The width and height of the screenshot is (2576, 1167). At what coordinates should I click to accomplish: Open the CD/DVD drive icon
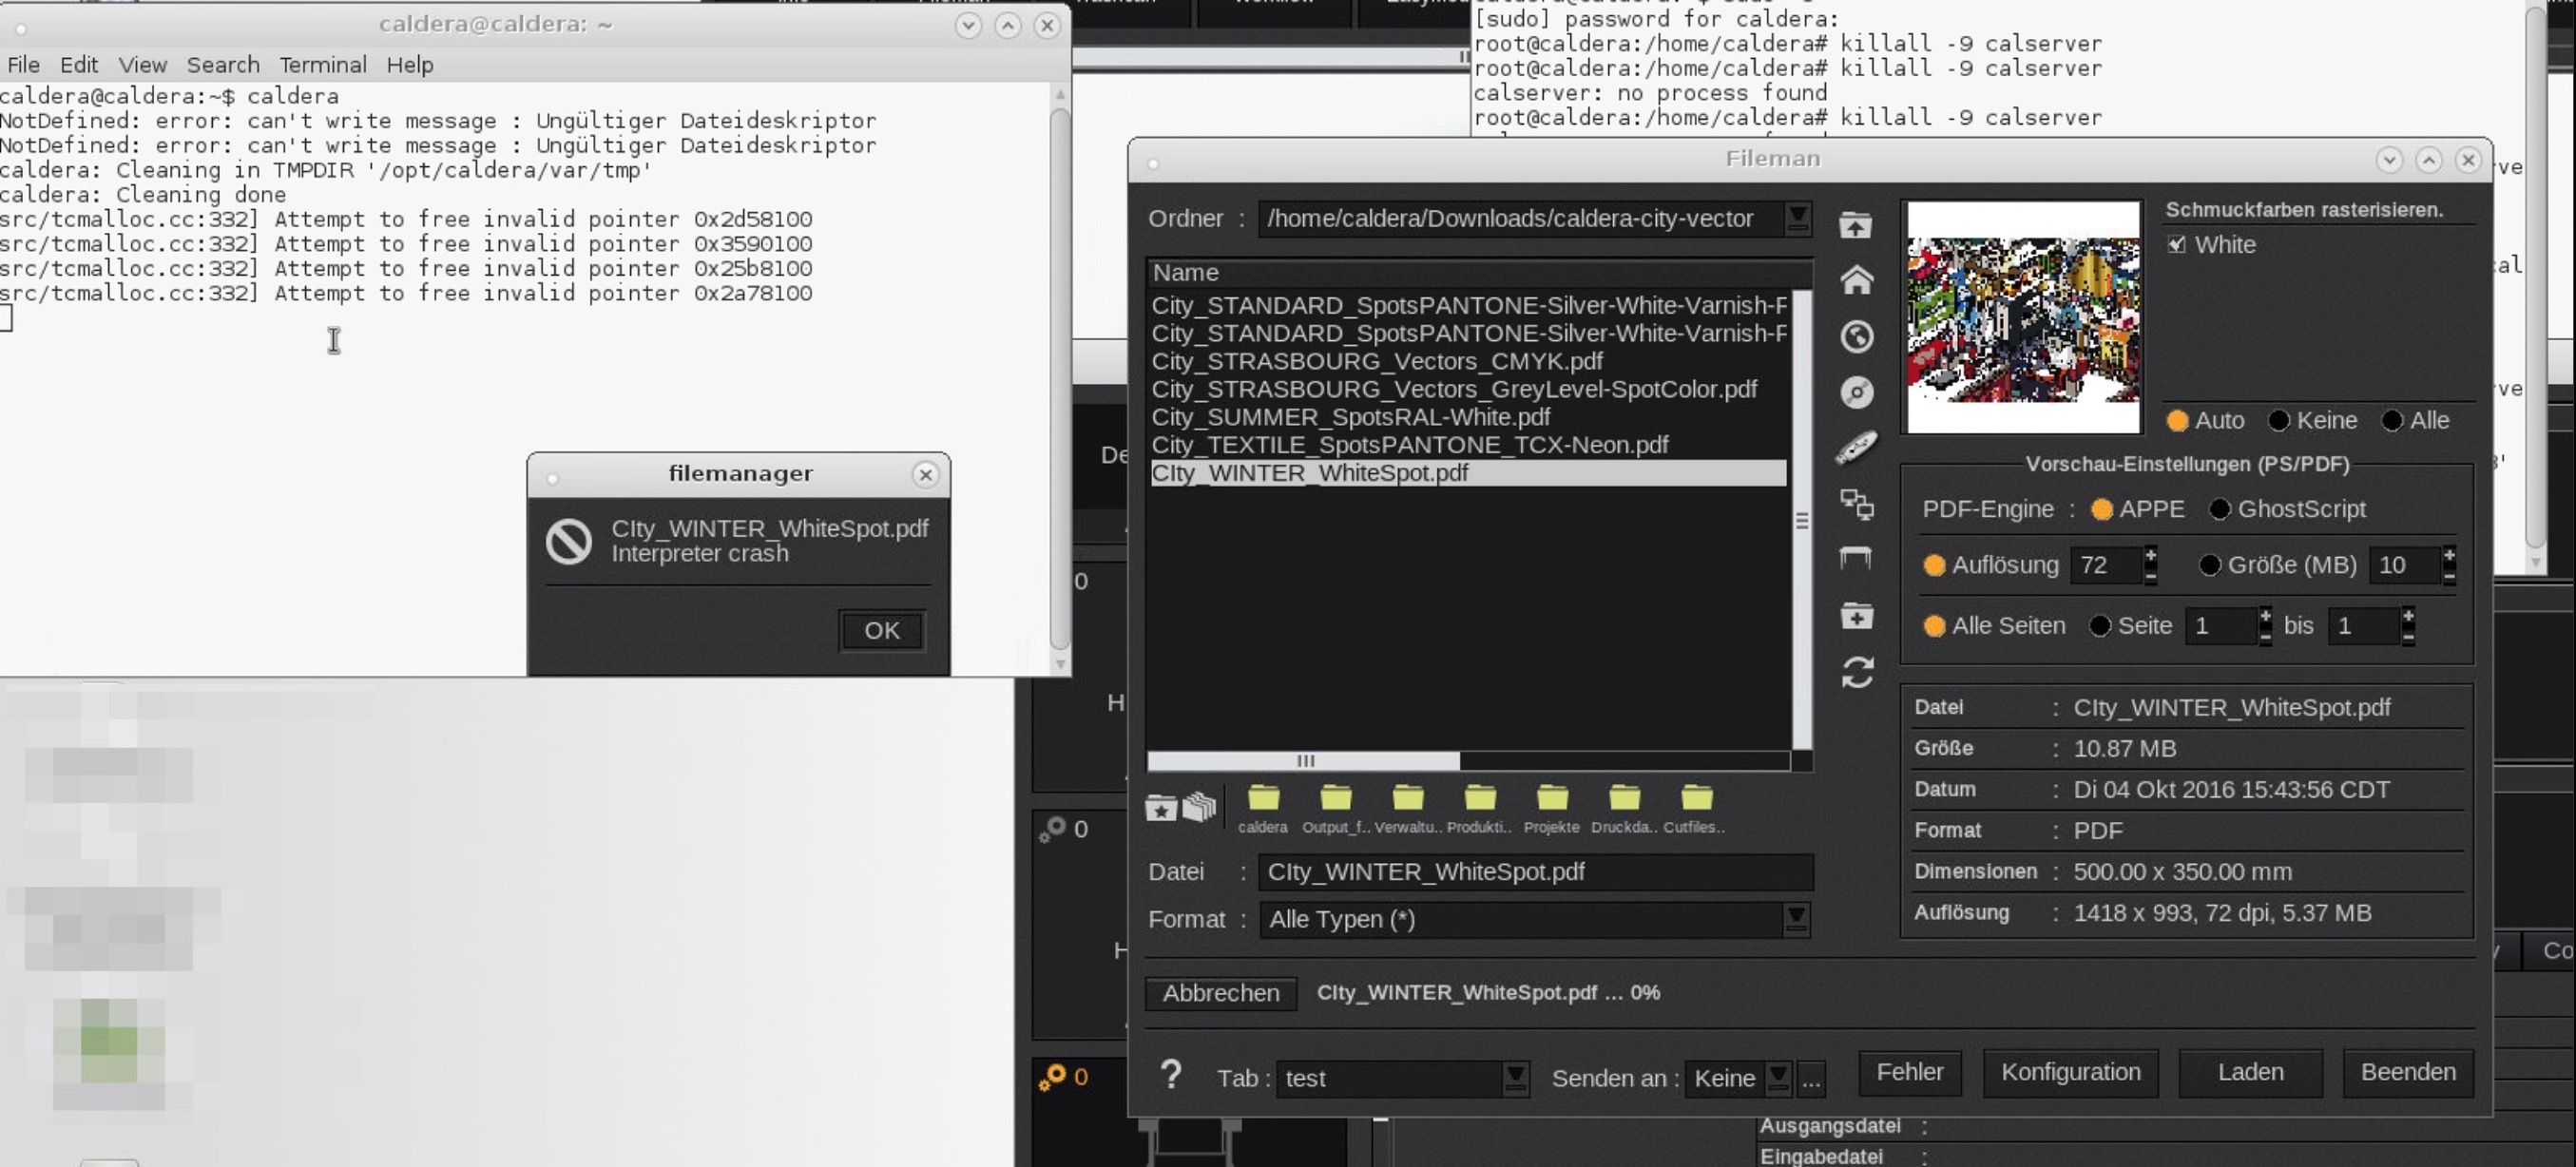(x=1858, y=393)
